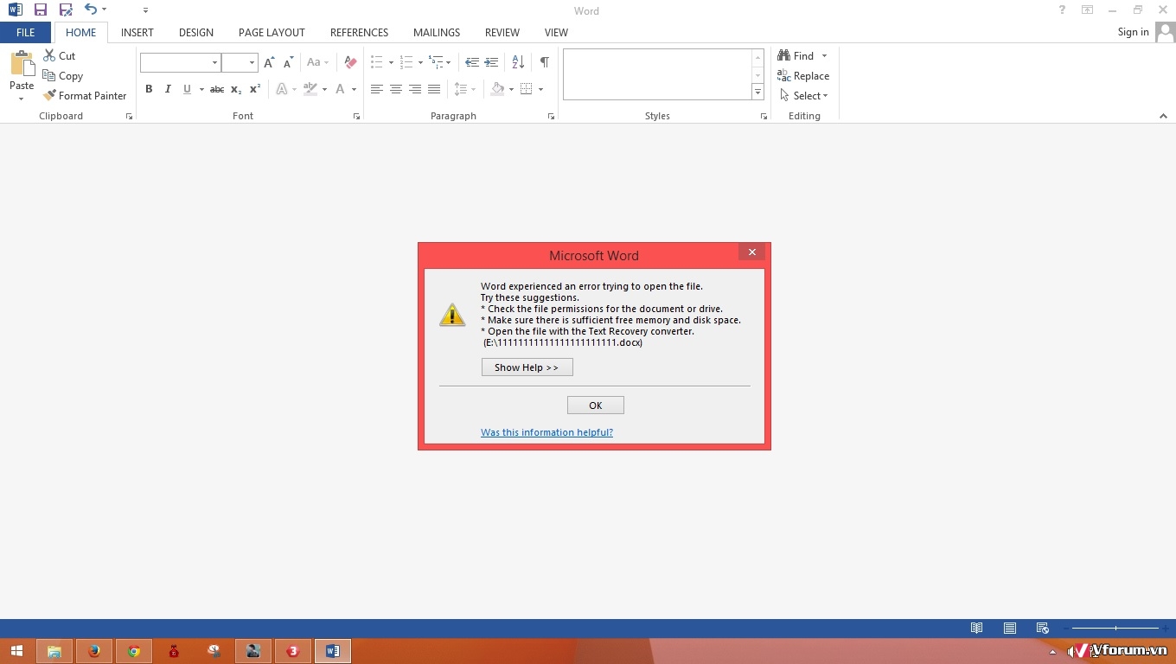The image size is (1176, 664).
Task: Click OK in the error dialog
Action: [595, 405]
